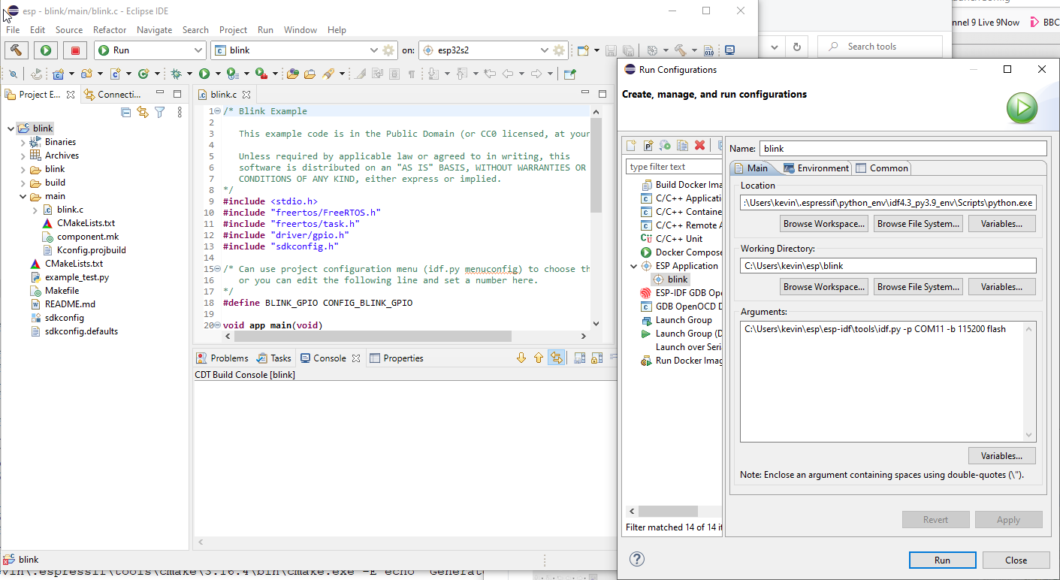Click New launch configuration icon in dialog
Screen dimensions: 1060x580
click(x=631, y=145)
